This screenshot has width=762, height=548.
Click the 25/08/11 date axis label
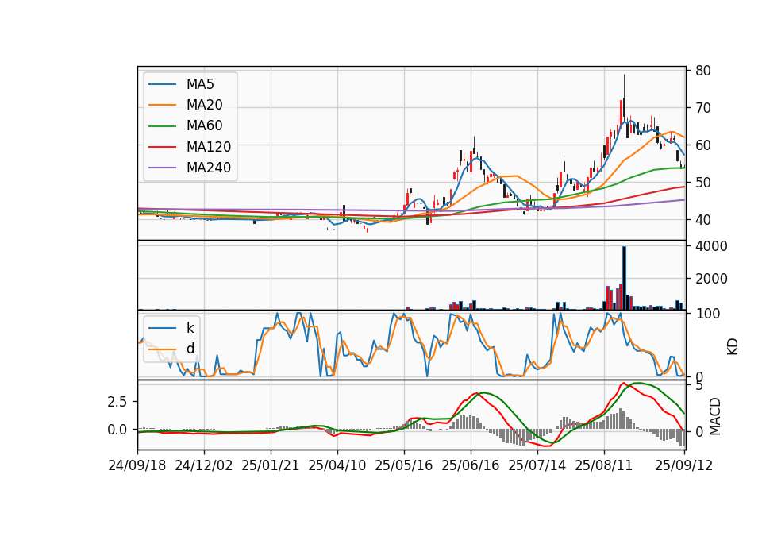[x=603, y=465]
